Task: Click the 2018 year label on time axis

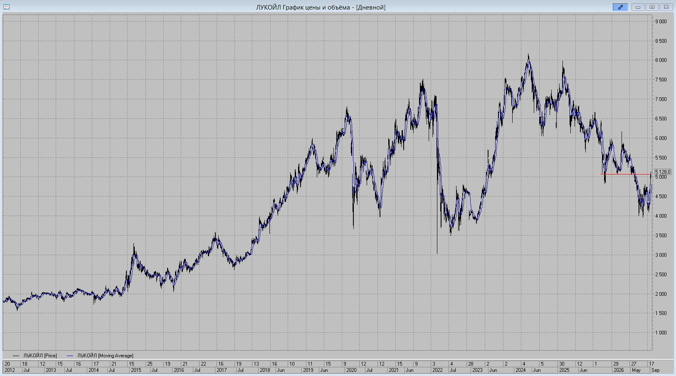Action: (x=265, y=370)
